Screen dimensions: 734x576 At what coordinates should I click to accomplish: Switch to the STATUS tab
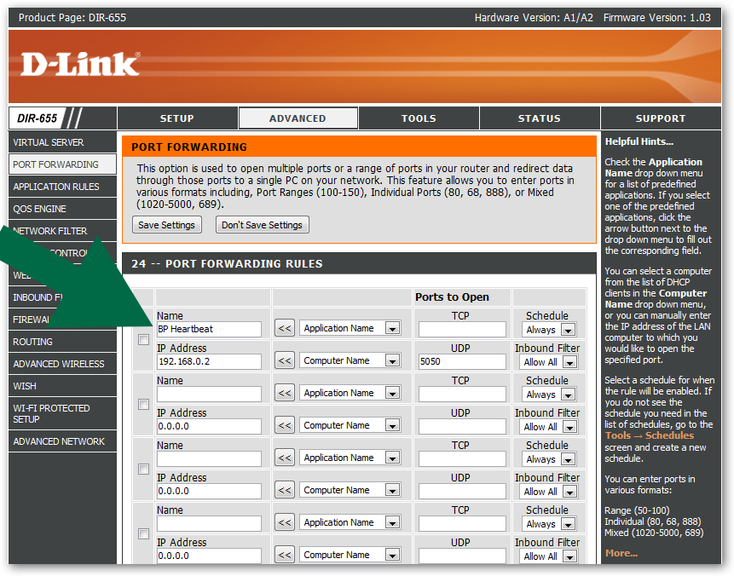[540, 118]
